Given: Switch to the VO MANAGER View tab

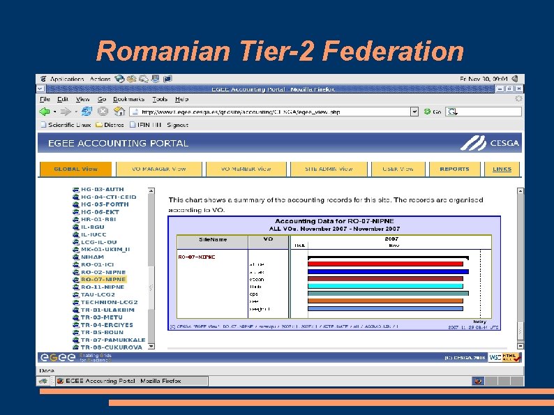Looking at the screenshot, I should (158, 169).
